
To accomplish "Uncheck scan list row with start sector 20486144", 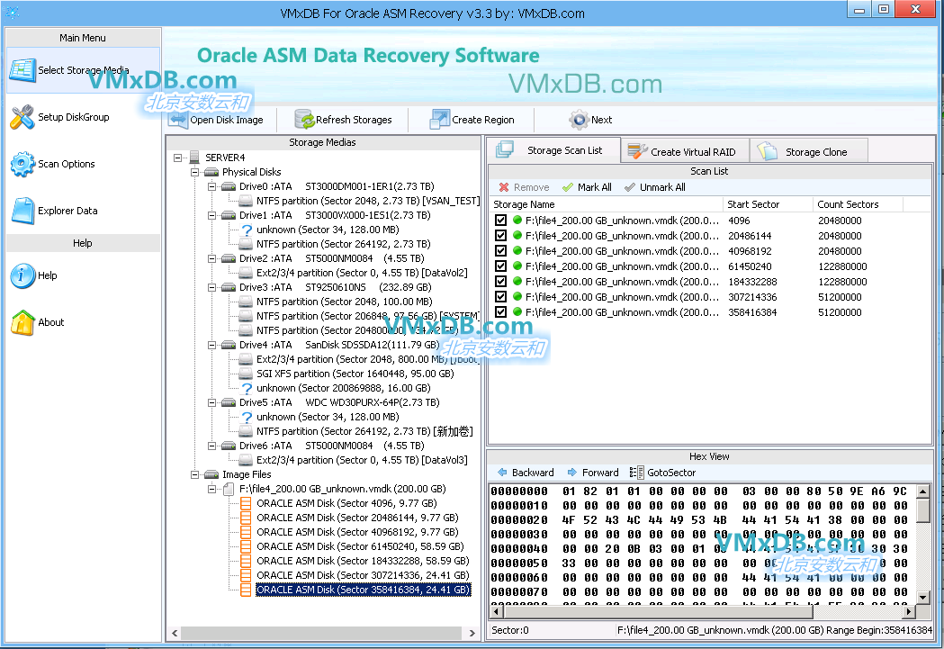I will click(x=500, y=236).
